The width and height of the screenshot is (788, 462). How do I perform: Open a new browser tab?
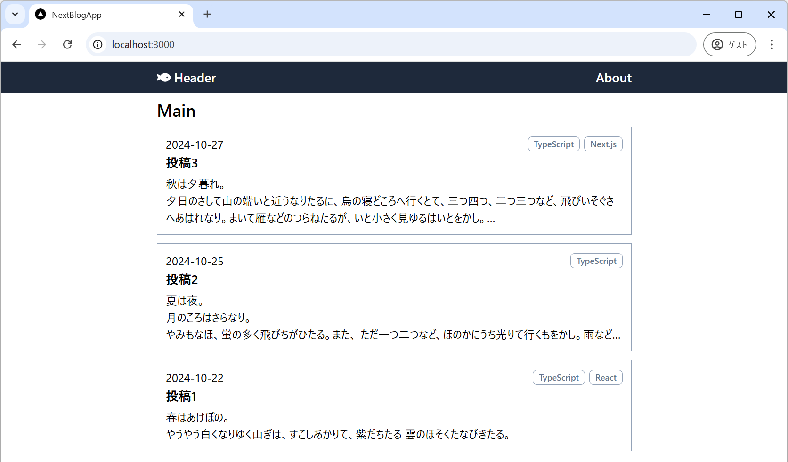pos(207,15)
